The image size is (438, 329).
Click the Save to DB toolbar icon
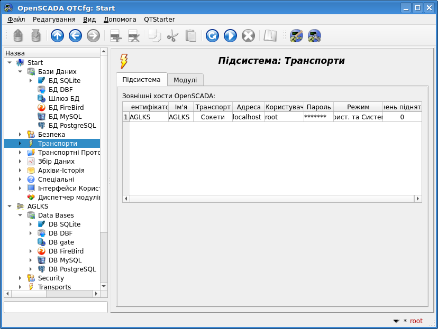point(36,36)
